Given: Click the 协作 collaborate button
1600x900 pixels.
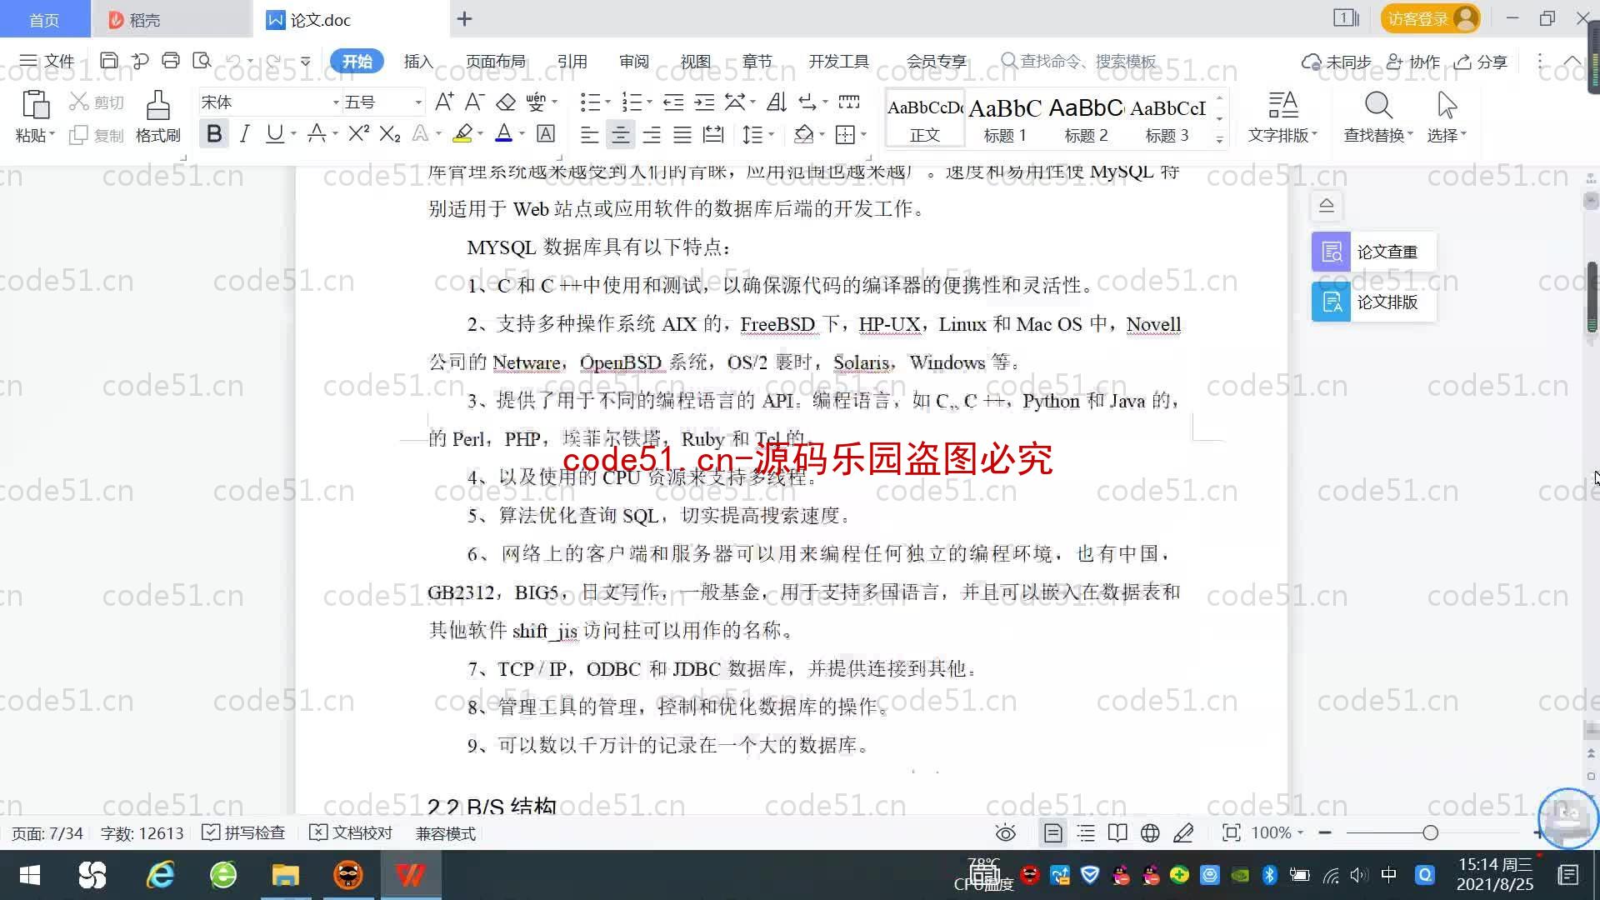Looking at the screenshot, I should pos(1413,61).
